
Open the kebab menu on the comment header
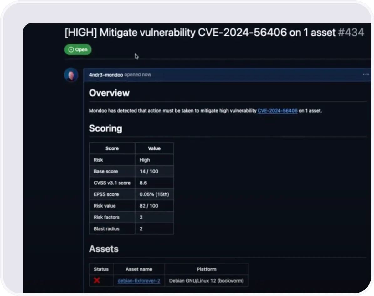(366, 74)
